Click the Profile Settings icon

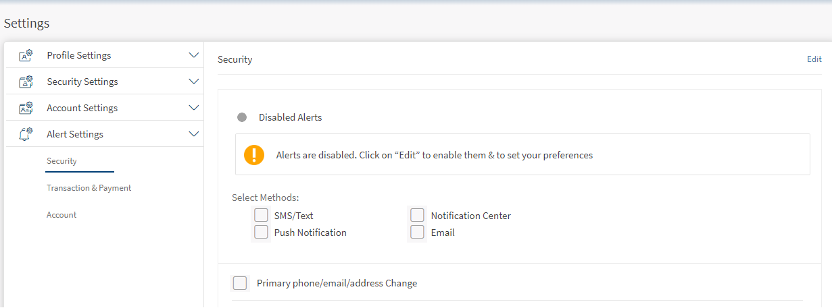(x=26, y=56)
